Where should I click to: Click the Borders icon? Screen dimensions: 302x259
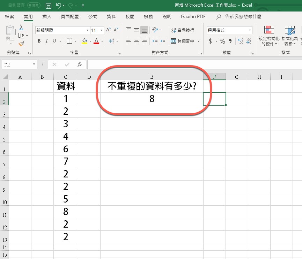pos(69,41)
